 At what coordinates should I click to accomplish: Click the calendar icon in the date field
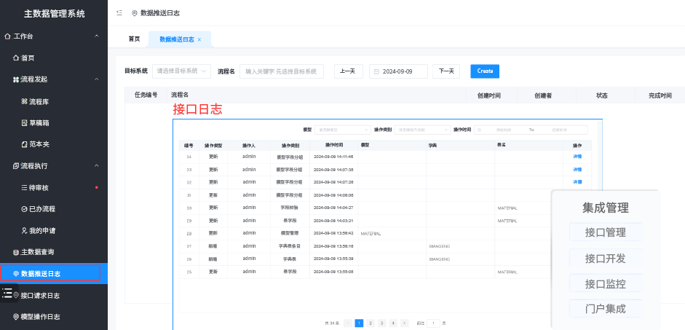(x=376, y=71)
